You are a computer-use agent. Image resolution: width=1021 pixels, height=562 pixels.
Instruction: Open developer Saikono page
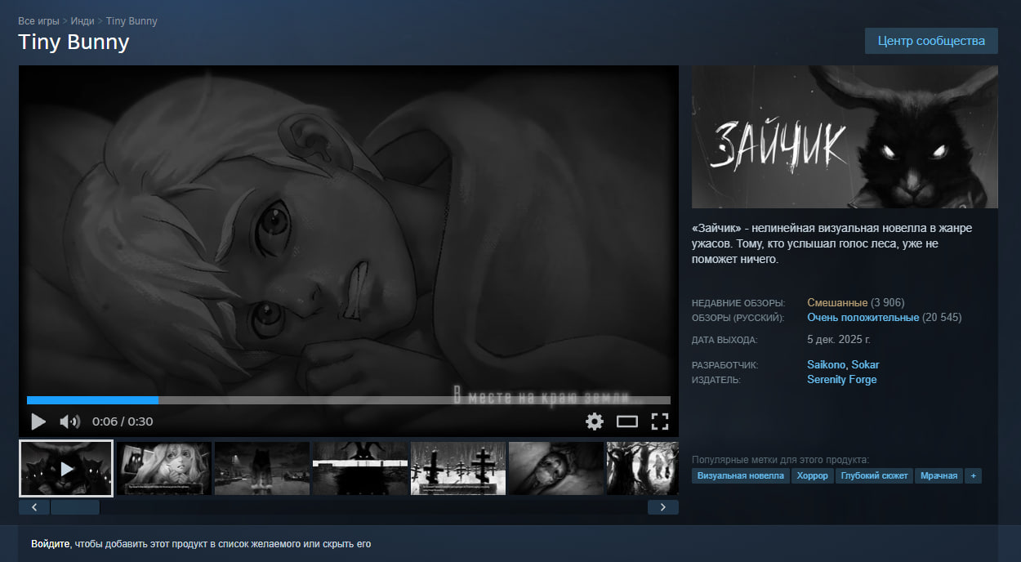pos(826,364)
